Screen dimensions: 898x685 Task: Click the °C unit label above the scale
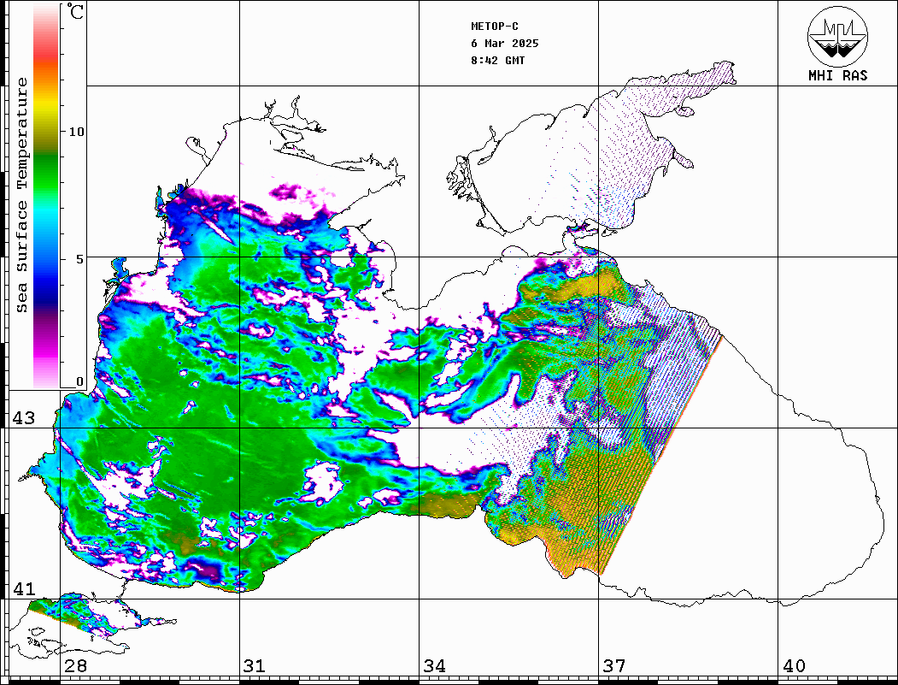[x=74, y=11]
